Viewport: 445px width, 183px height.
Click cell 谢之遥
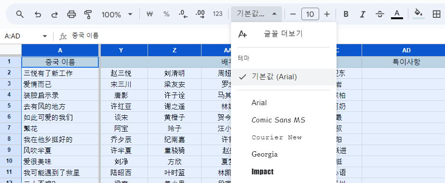(175, 106)
